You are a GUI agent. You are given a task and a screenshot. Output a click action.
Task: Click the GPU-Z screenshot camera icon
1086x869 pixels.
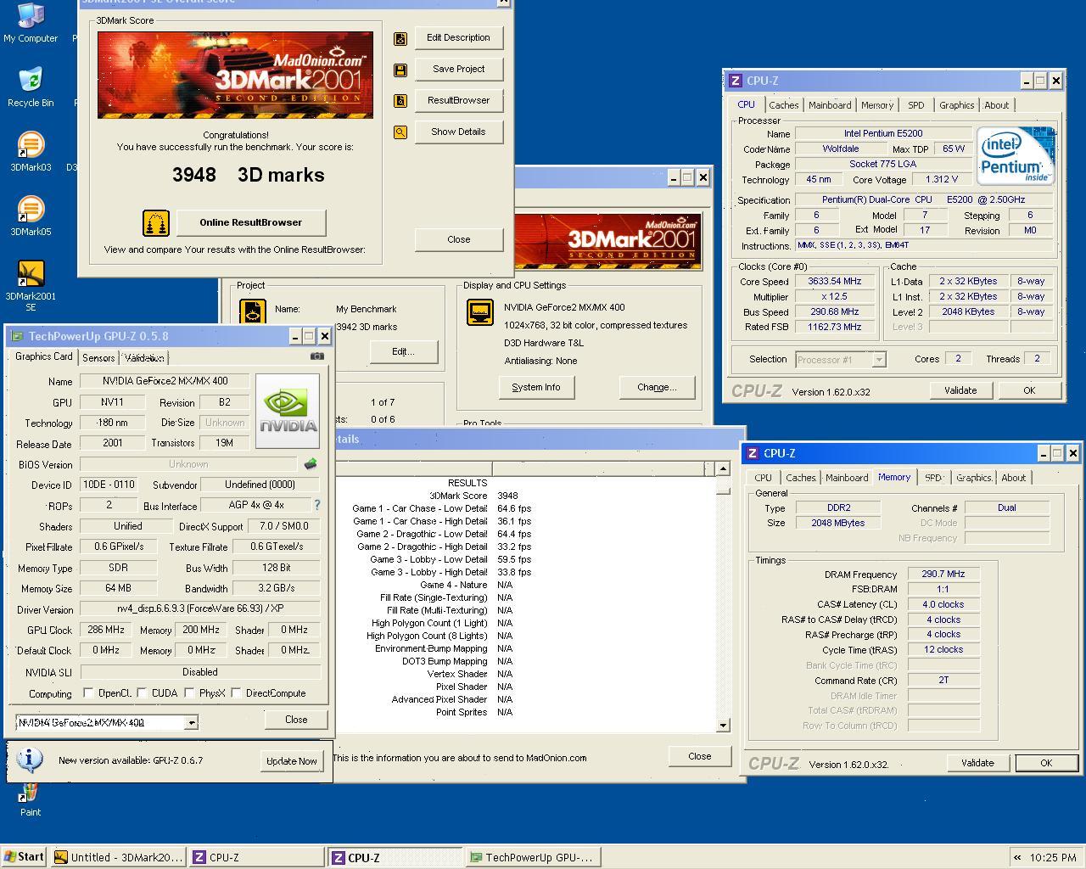(x=316, y=356)
